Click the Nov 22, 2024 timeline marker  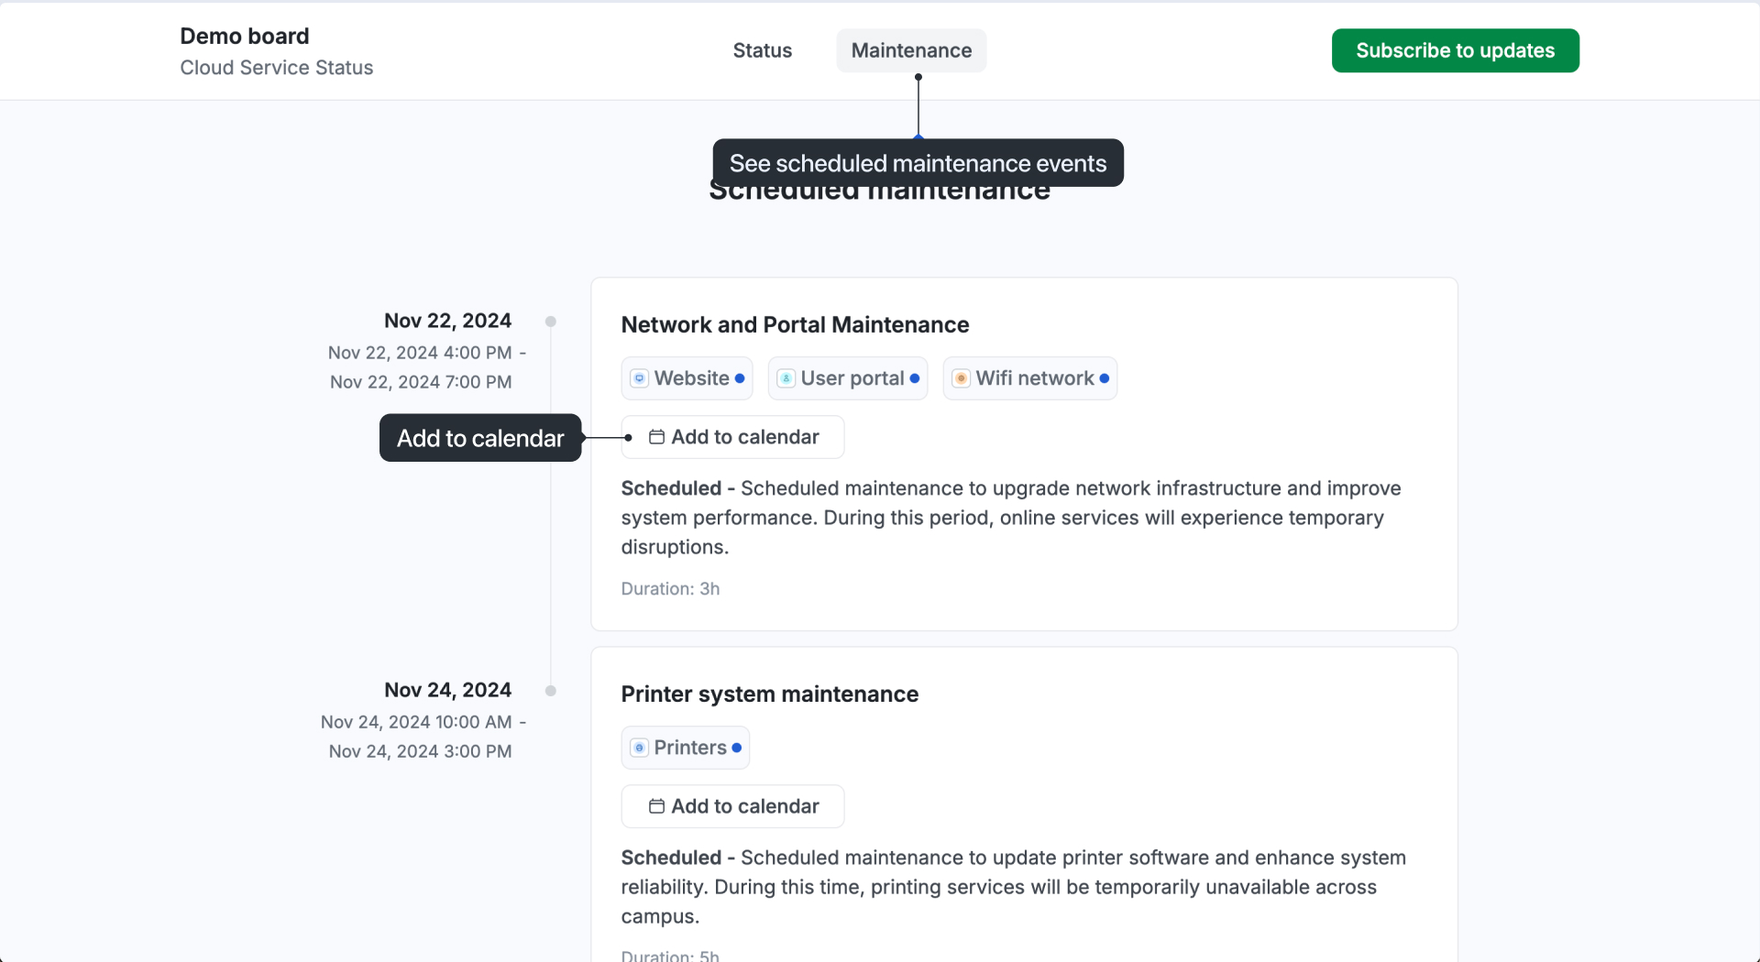click(551, 322)
